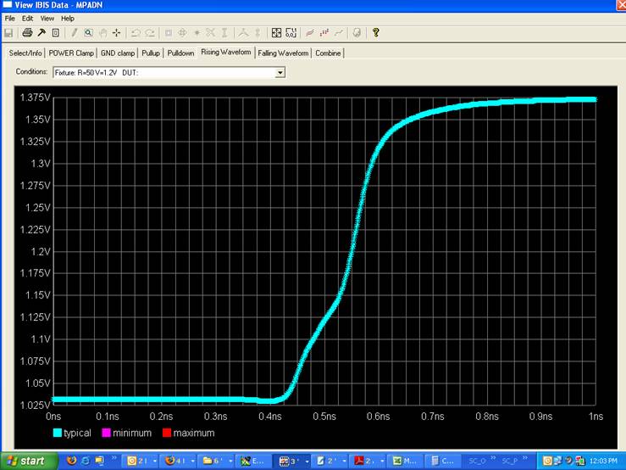The width and height of the screenshot is (626, 470).
Task: Switch to the GND clamp tab
Action: 118,53
